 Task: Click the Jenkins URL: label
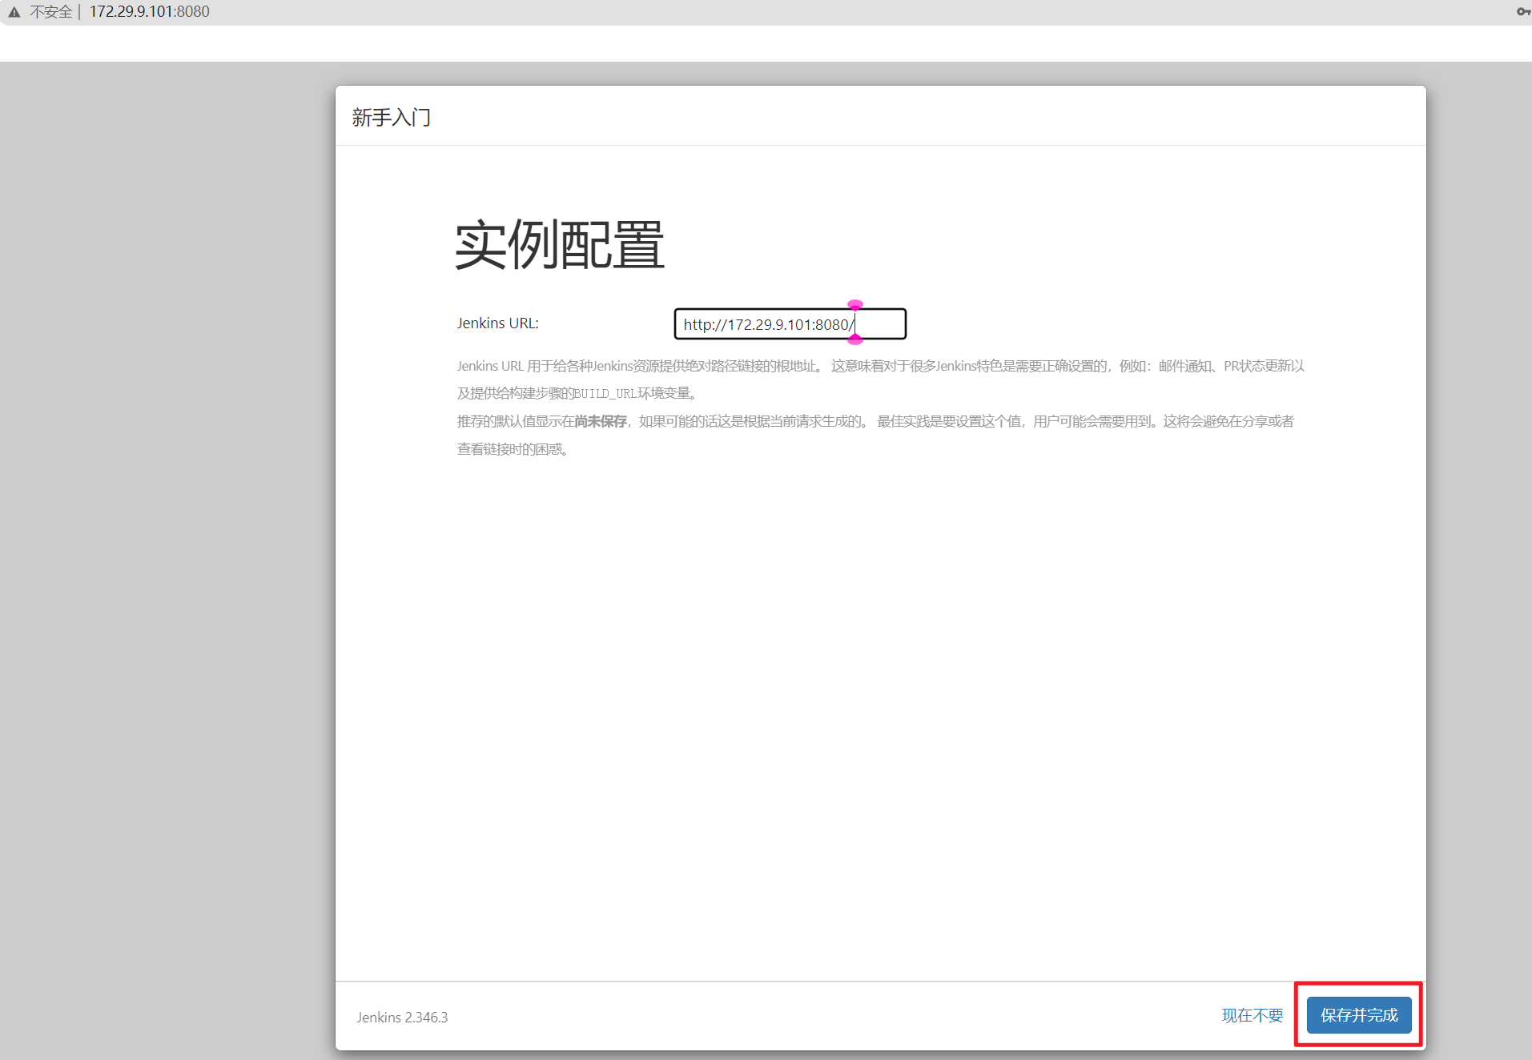pyautogui.click(x=497, y=323)
